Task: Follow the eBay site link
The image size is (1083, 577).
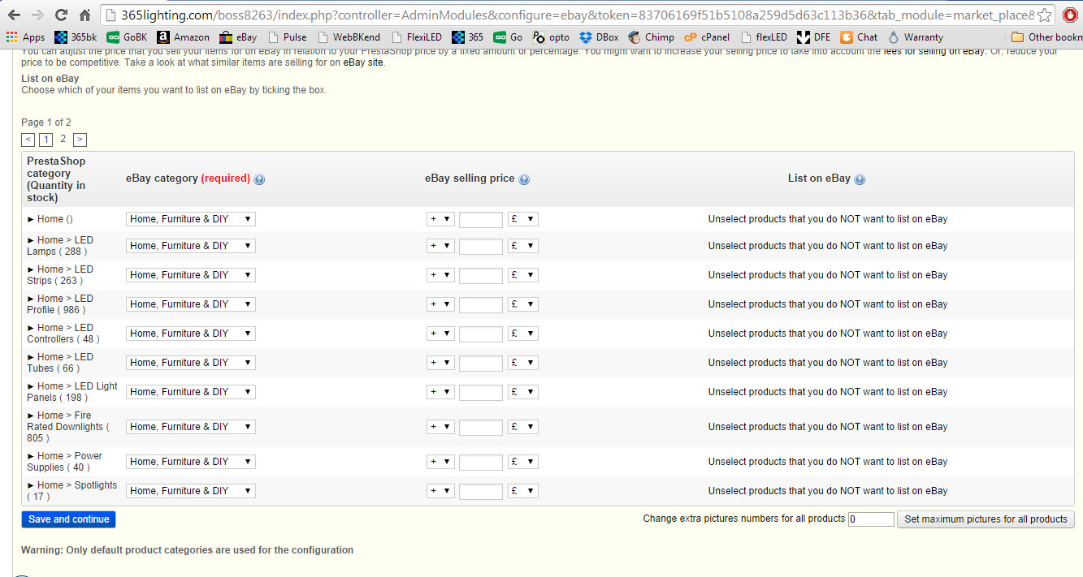Action: (362, 62)
